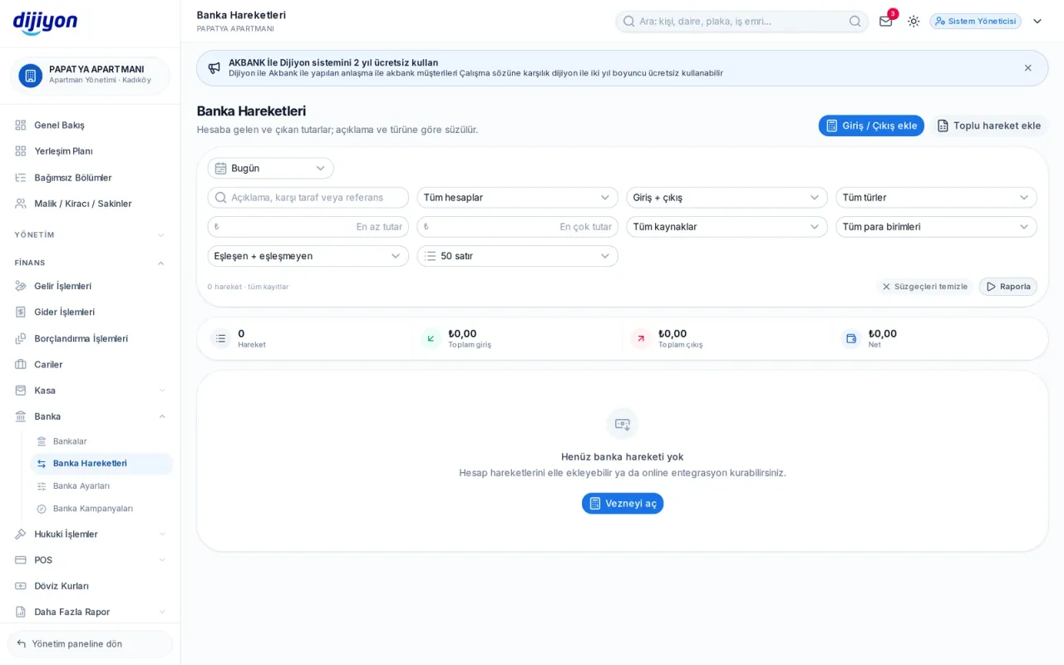1064x665 pixels.
Task: Open Bağımsız Bölümler page
Action: coord(90,177)
